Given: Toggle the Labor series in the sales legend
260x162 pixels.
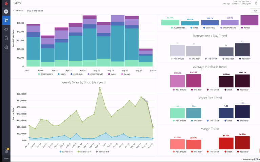Looking at the screenshot, I should (x=112, y=74).
